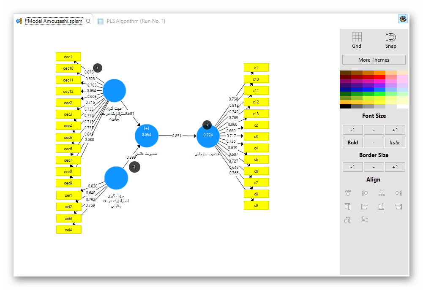Select the blue latent variable showing 0.724
Image resolution: width=423 pixels, height=290 pixels.
pyautogui.click(x=208, y=136)
